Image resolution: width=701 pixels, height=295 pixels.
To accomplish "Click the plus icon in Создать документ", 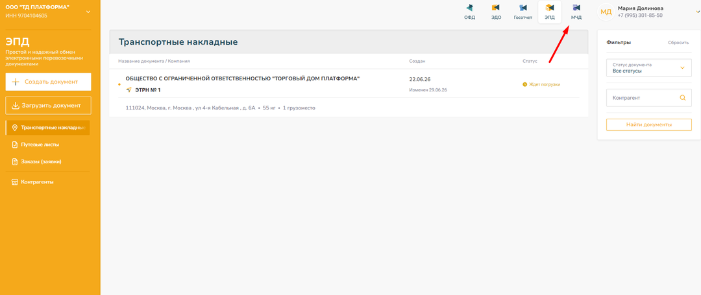I will [x=16, y=82].
